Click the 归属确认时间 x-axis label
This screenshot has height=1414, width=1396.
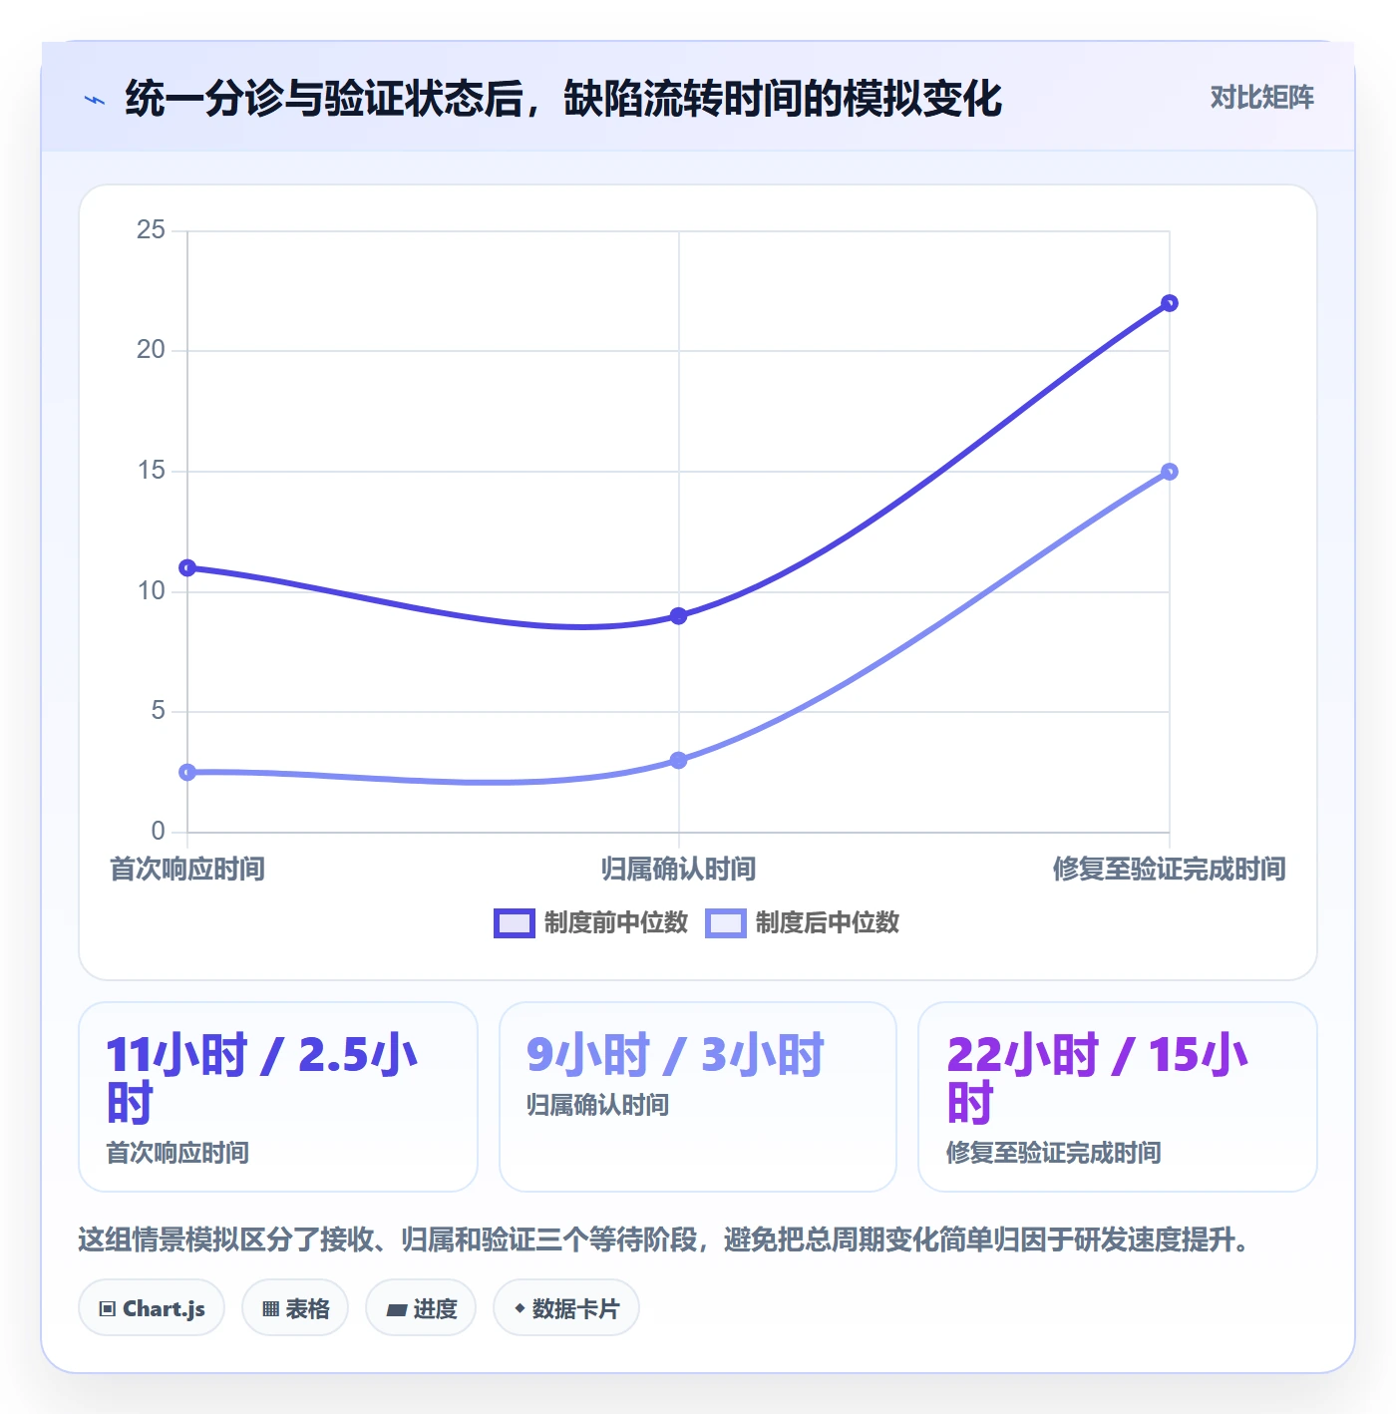(679, 870)
